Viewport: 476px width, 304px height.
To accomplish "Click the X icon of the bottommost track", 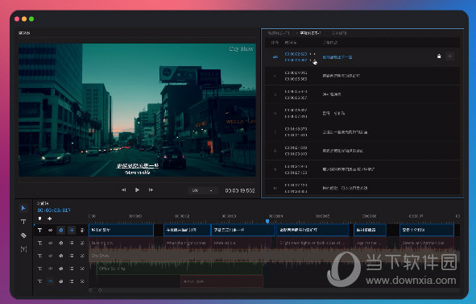I will [82, 281].
